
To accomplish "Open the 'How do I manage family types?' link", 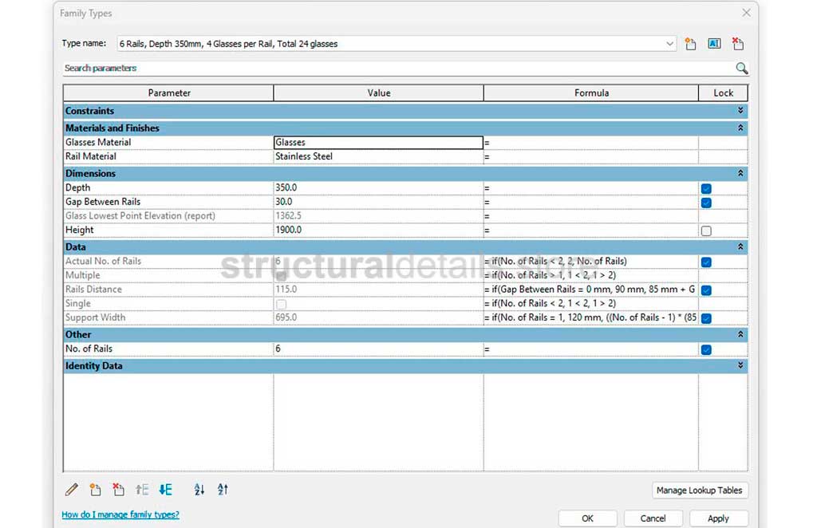I will pyautogui.click(x=120, y=514).
